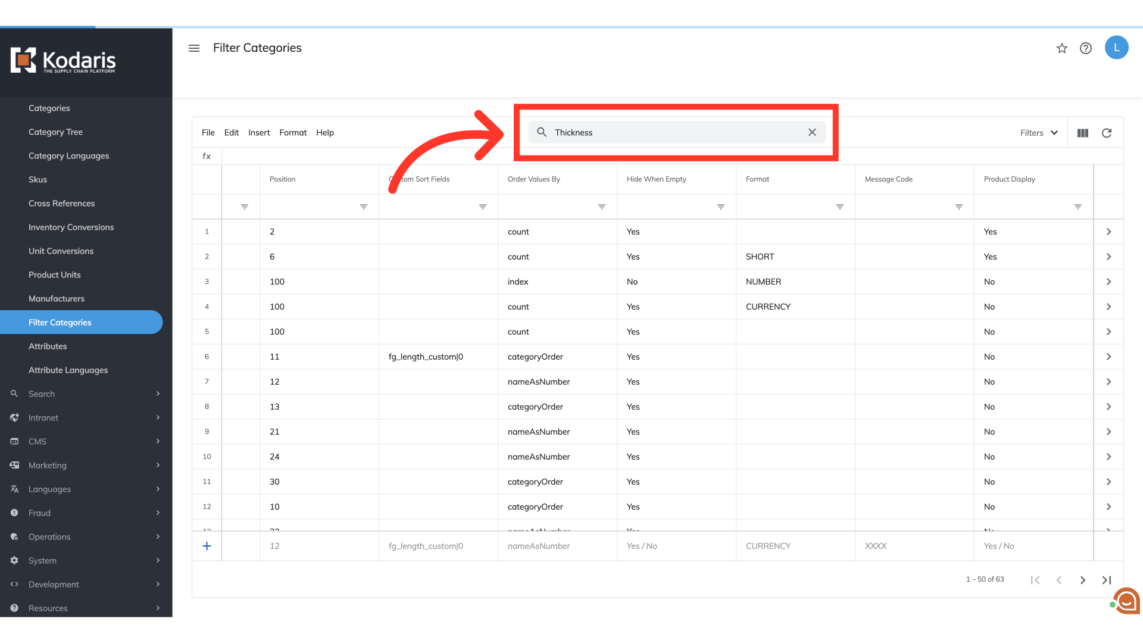The width and height of the screenshot is (1143, 643).
Task: Open the Format menu
Action: 293,133
